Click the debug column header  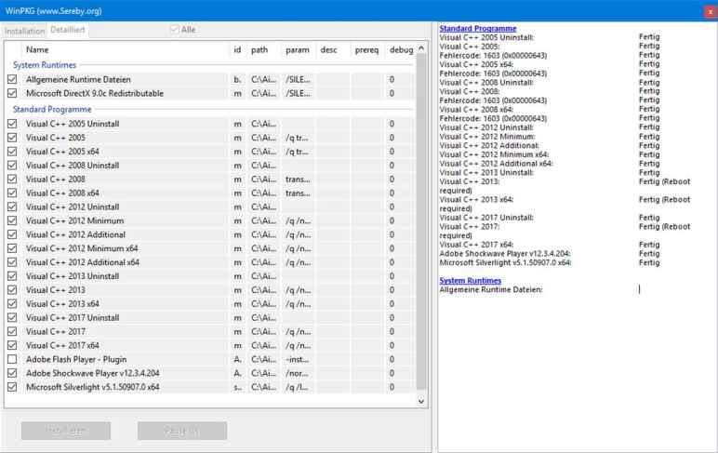(x=401, y=49)
